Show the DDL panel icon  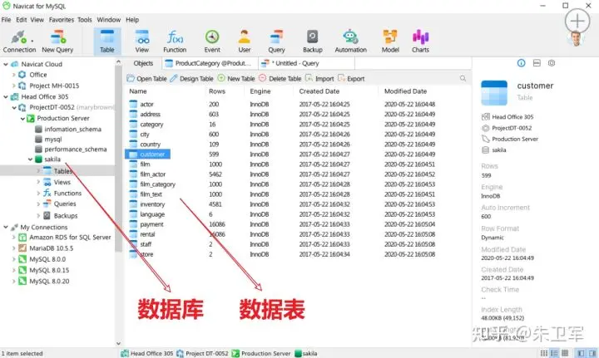pos(537,63)
